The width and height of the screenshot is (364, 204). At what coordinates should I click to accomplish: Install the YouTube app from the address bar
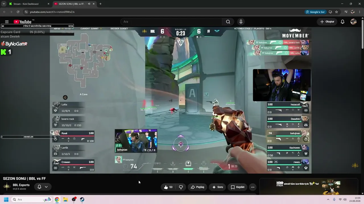pyautogui.click(x=330, y=12)
